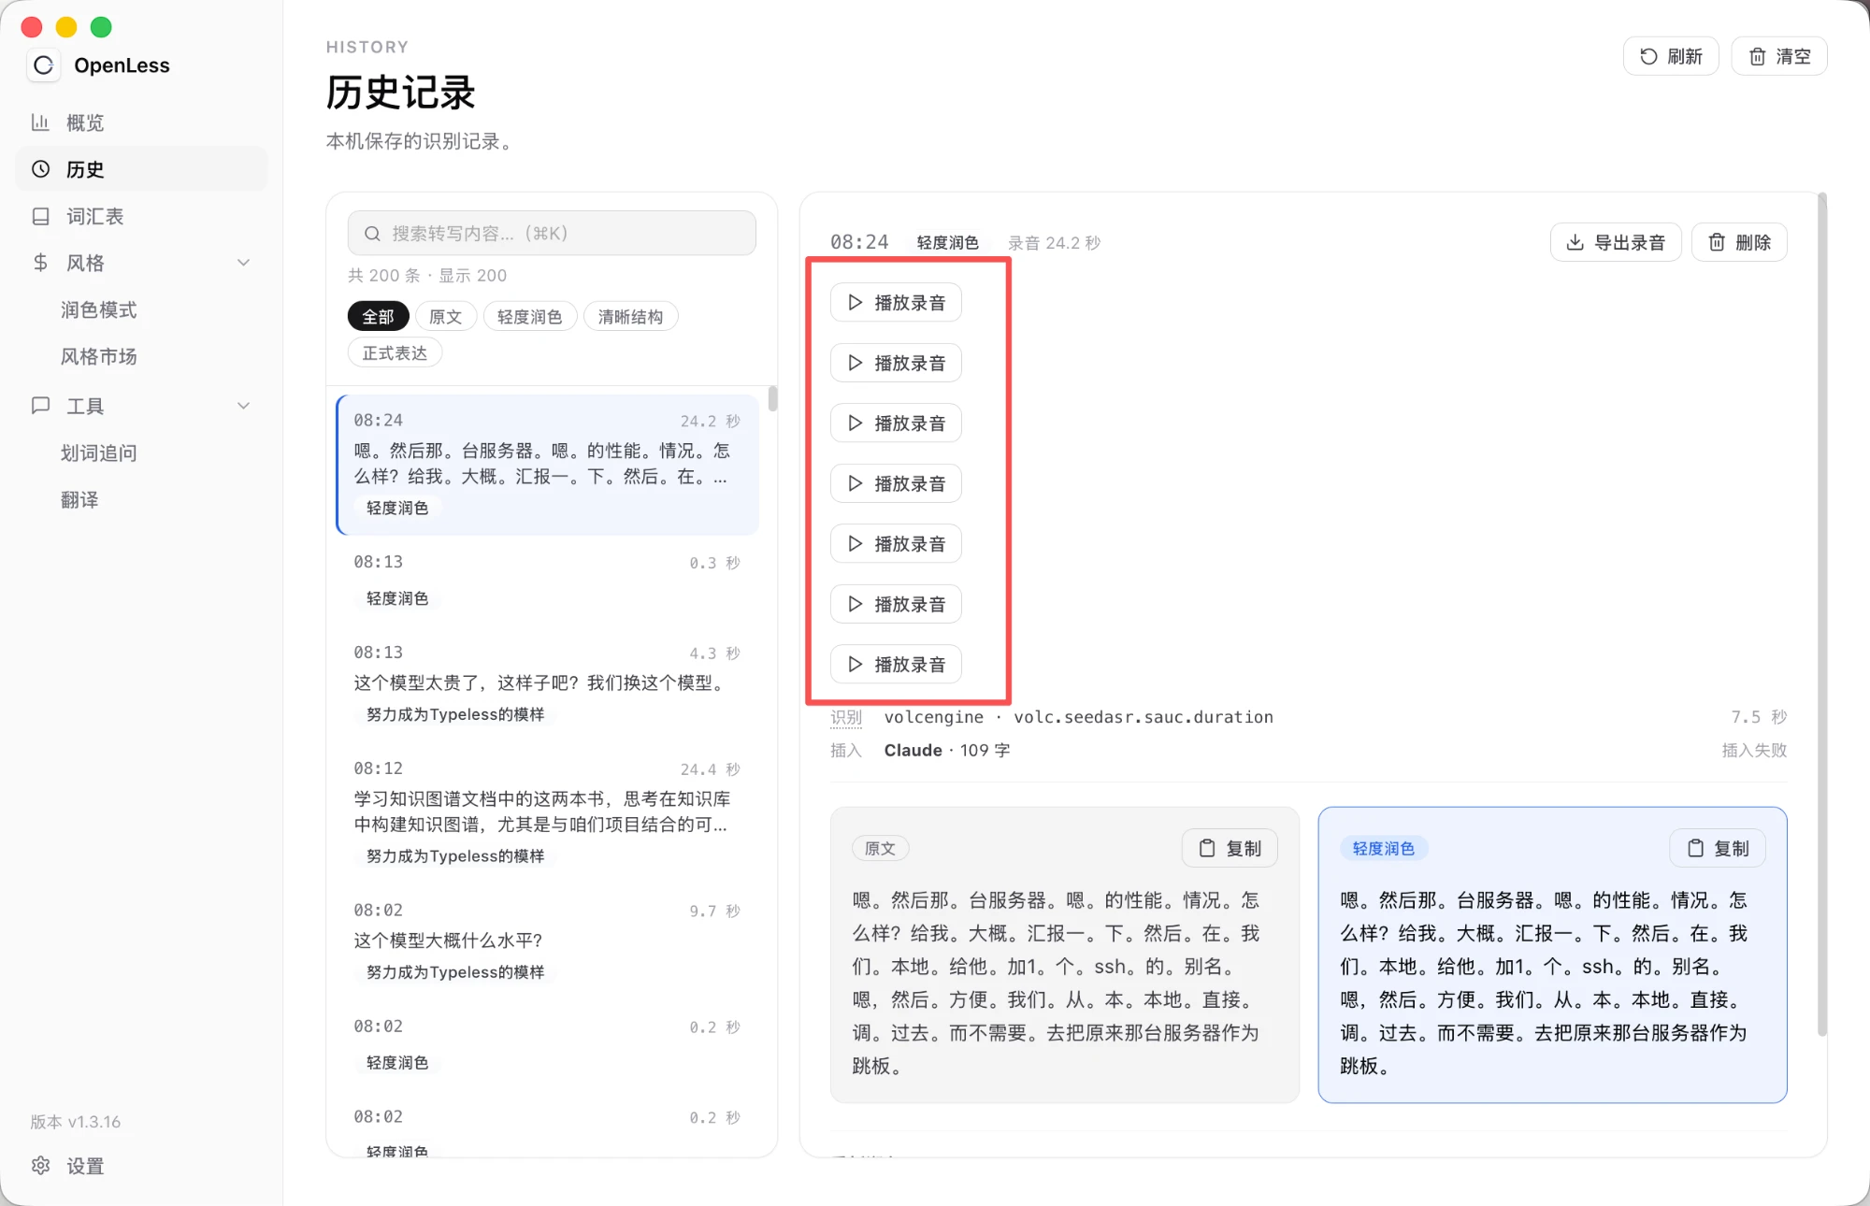Open the 词汇表 vocabulary page

[141, 216]
